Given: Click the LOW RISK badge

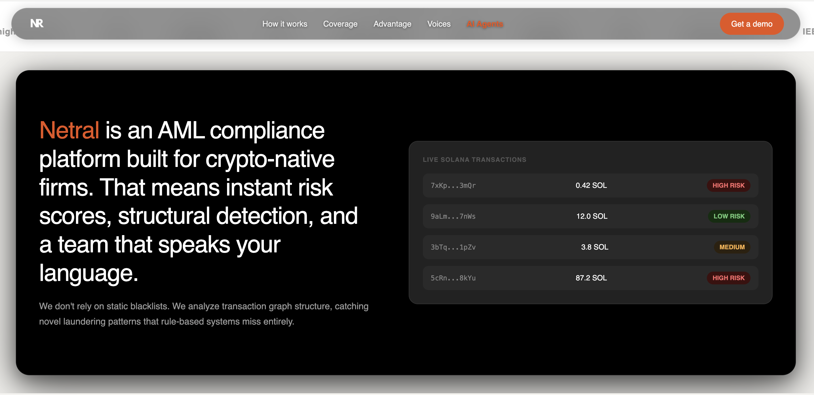Looking at the screenshot, I should pos(729,216).
